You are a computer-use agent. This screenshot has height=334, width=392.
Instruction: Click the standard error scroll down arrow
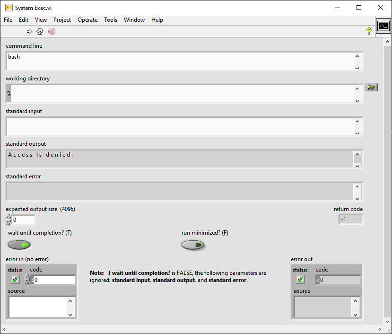click(357, 198)
